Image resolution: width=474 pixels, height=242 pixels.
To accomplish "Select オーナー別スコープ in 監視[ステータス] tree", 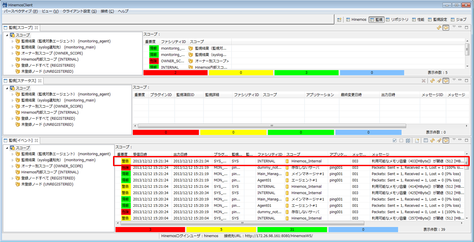I will (52, 106).
